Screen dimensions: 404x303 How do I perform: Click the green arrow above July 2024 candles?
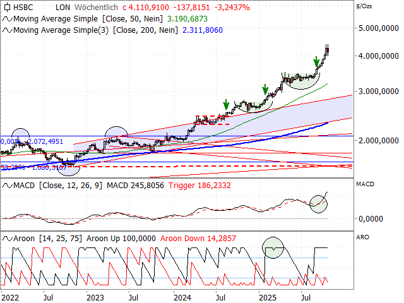pyautogui.click(x=225, y=104)
